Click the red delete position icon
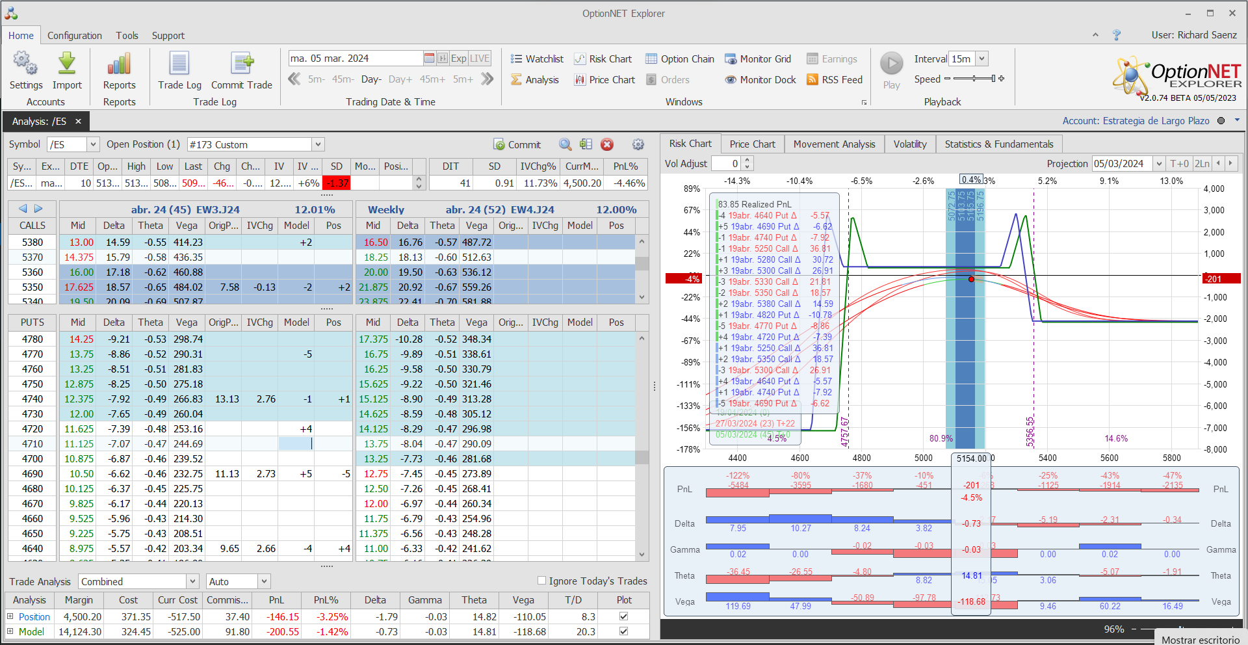Screen dimensions: 1248x645 (607, 144)
